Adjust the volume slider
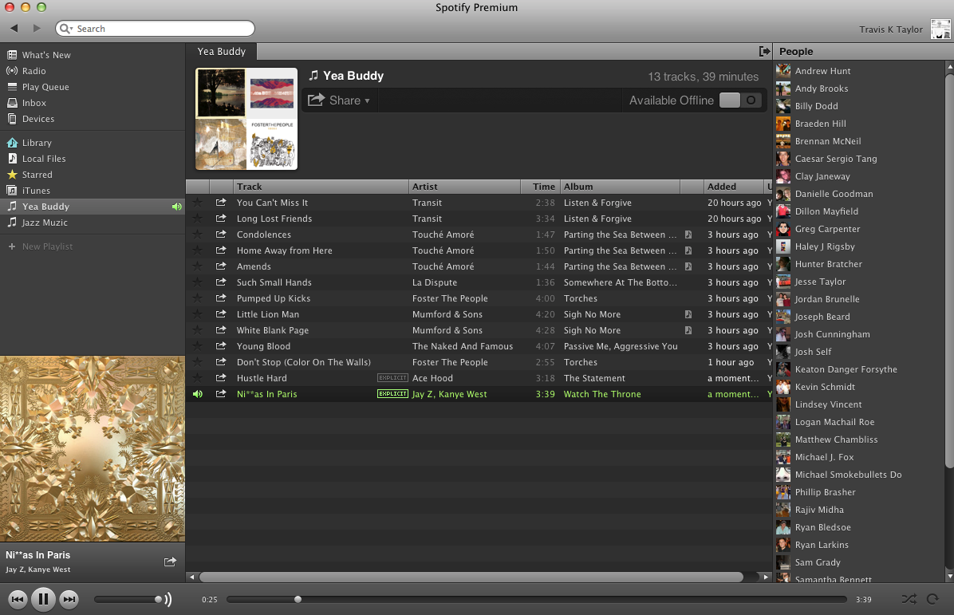The height and width of the screenshot is (615, 954). pyautogui.click(x=128, y=599)
